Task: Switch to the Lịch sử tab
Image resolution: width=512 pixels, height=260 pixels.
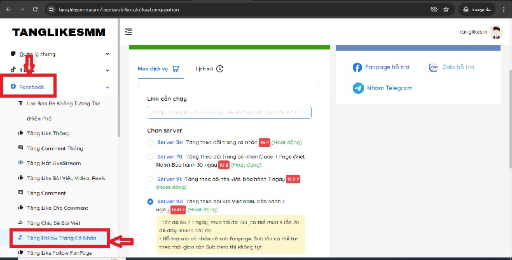Action: click(x=209, y=68)
